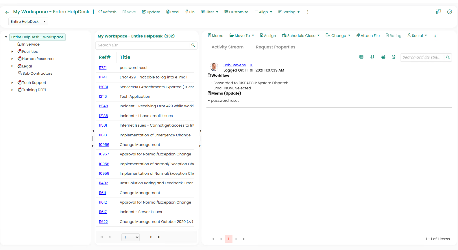Click the print icon in Activity Stream
This screenshot has width=458, height=250.
click(383, 57)
